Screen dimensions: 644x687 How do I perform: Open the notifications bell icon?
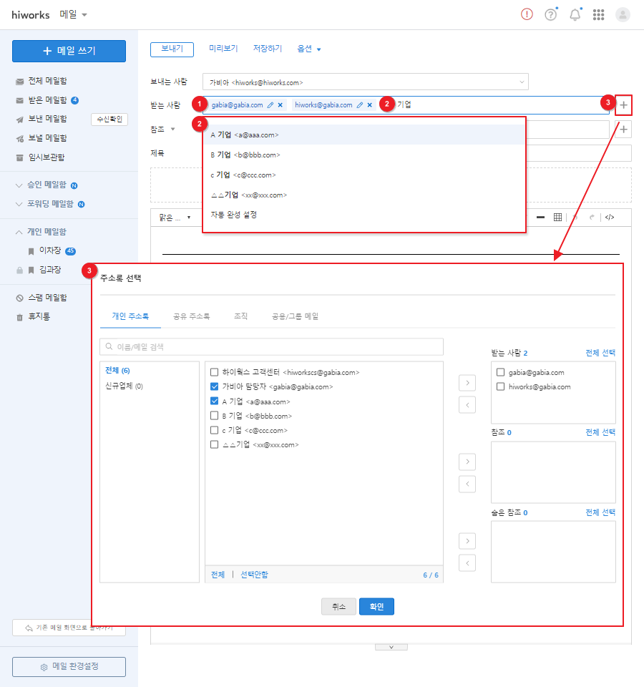(575, 14)
